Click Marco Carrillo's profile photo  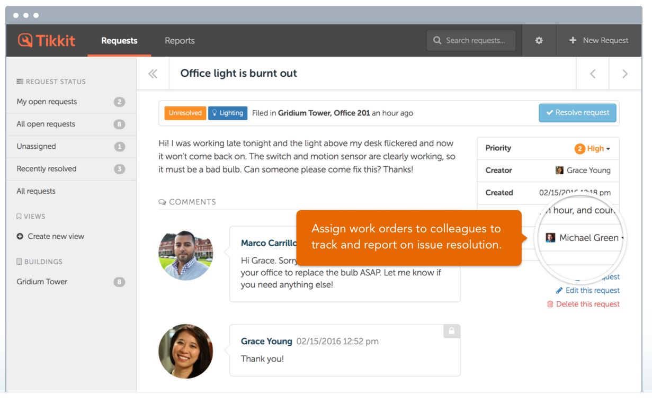(185, 253)
